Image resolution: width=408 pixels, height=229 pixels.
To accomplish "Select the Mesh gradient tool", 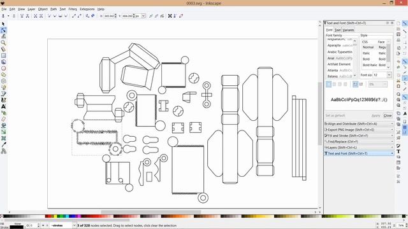I will click(x=3, y=138).
